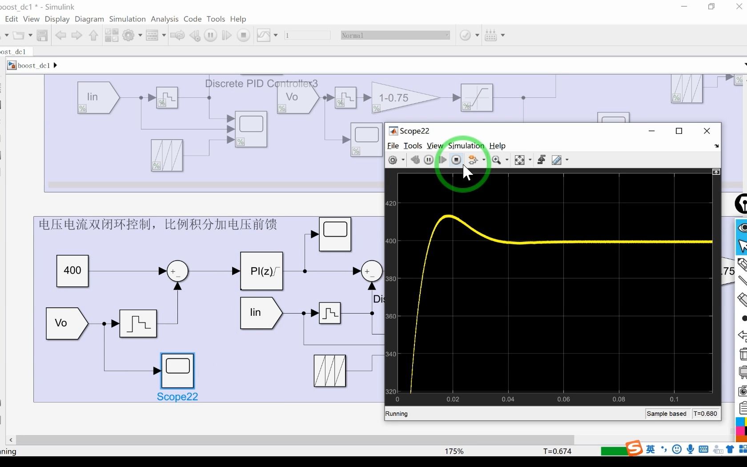Click the scale axes limits icon
747x467 pixels.
(519, 160)
